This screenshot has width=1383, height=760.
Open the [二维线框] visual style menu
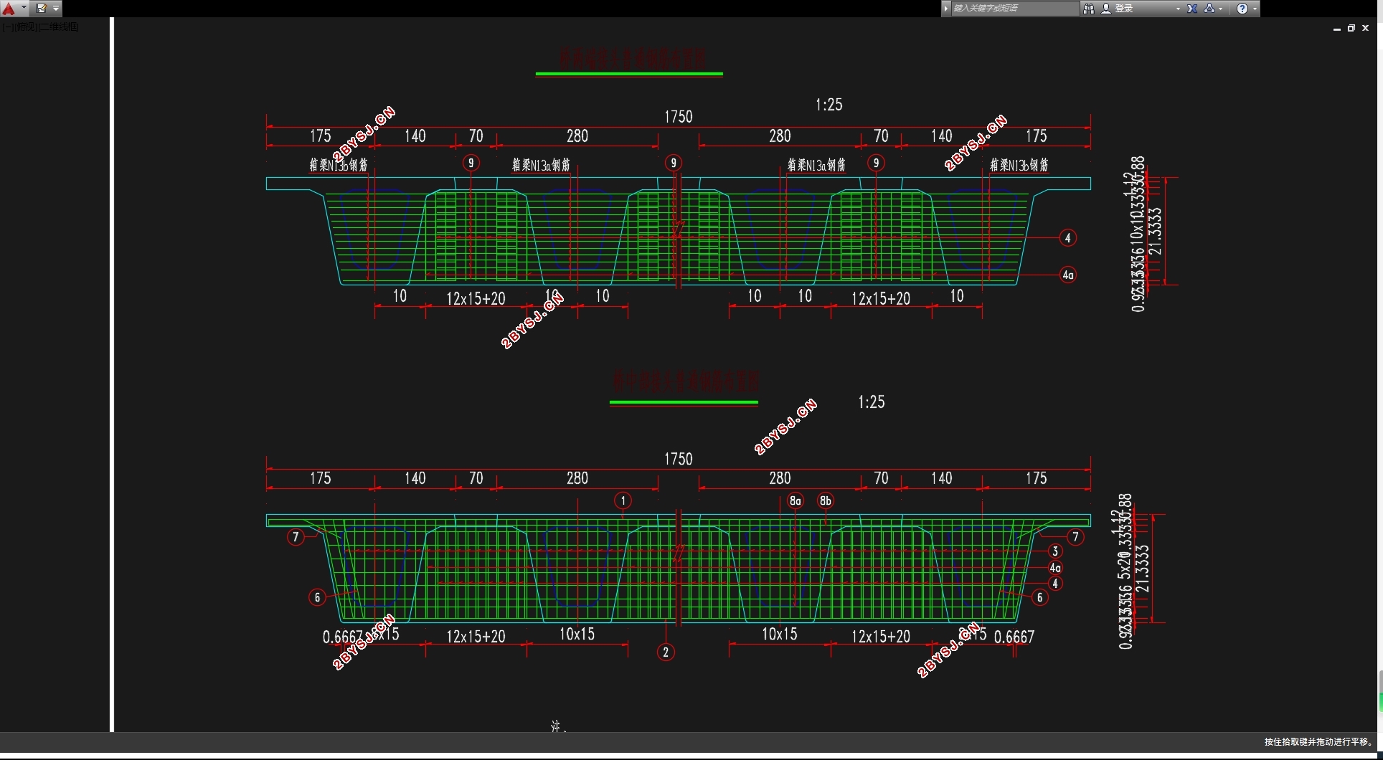click(57, 27)
